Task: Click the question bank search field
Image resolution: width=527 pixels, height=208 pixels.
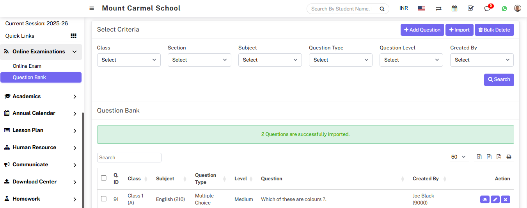Action: click(x=129, y=158)
